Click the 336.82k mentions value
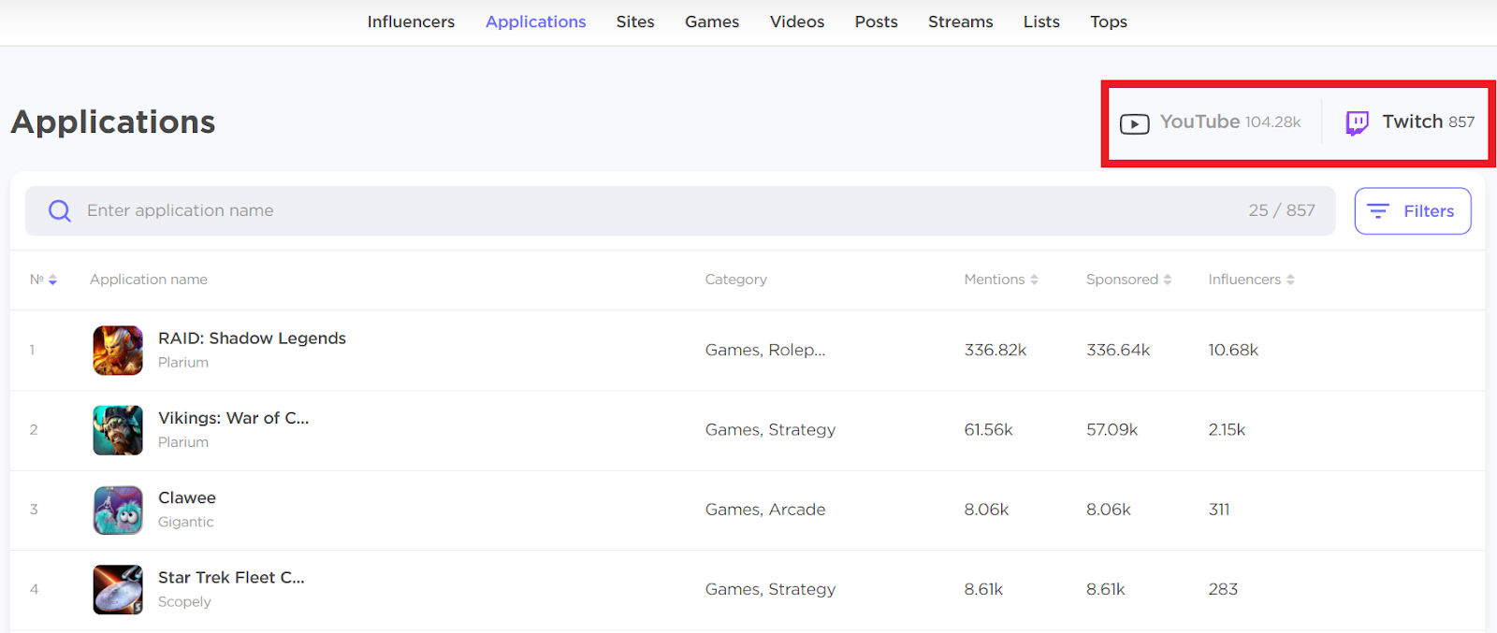 (996, 351)
